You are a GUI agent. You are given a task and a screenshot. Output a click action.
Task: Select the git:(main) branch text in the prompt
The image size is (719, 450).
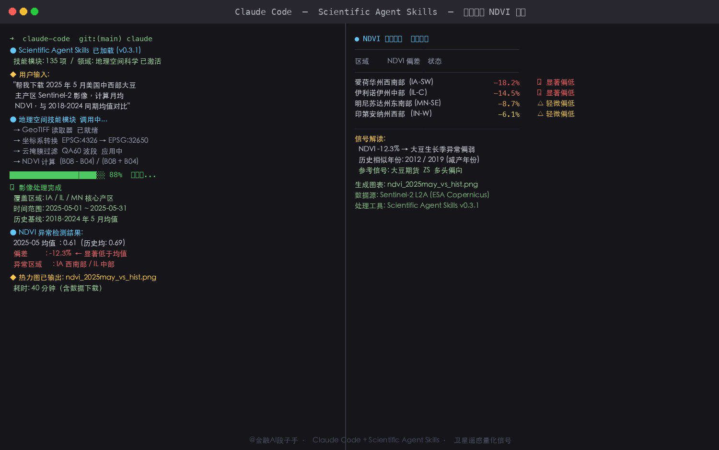point(101,39)
